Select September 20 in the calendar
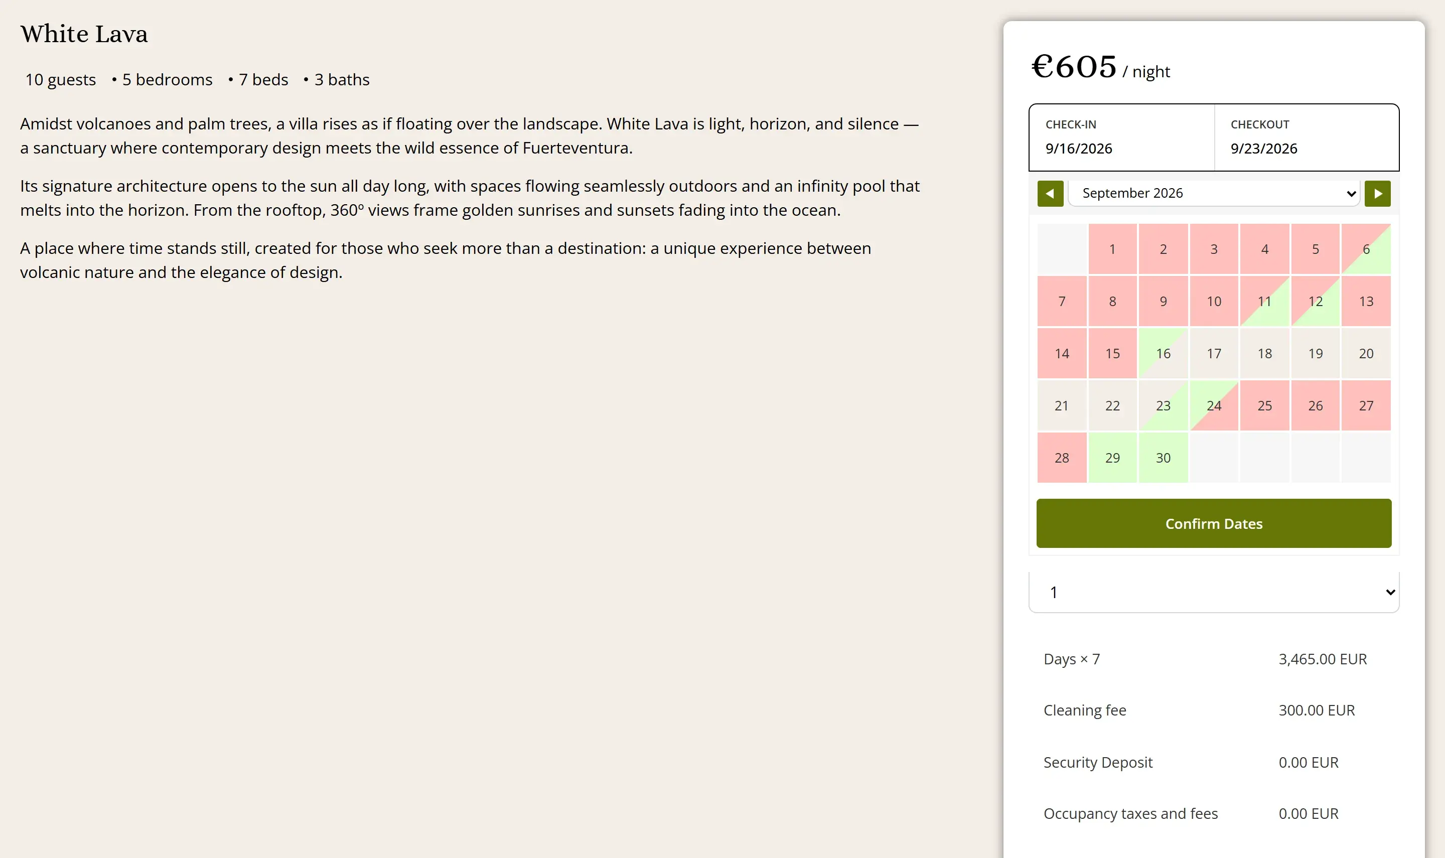This screenshot has height=858, width=1445. 1366,353
